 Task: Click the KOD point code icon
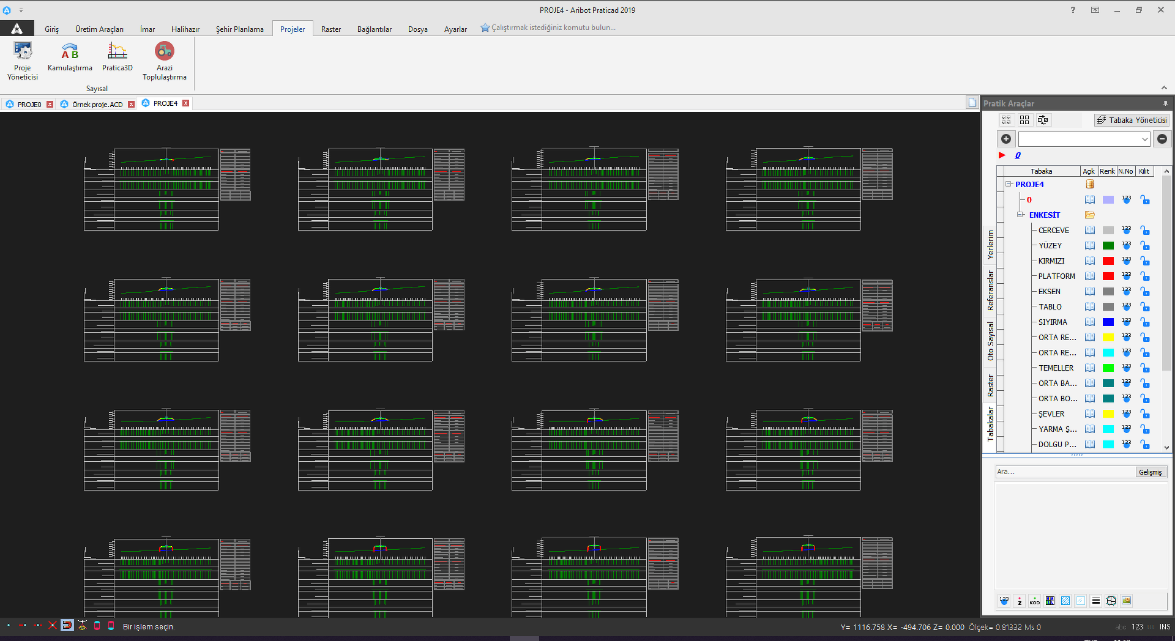click(1034, 601)
